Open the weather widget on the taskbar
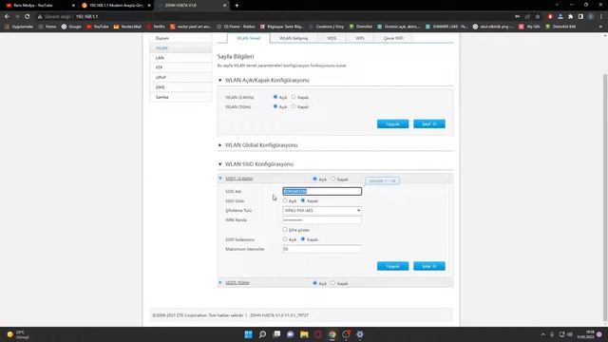Image resolution: width=608 pixels, height=342 pixels. click(x=18, y=334)
